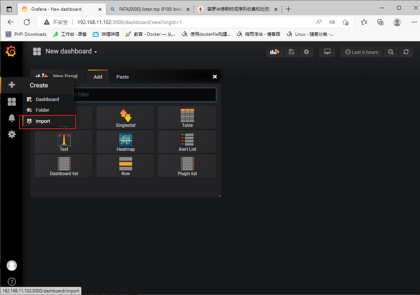Close the New Panel dialog with X

pos(215,77)
